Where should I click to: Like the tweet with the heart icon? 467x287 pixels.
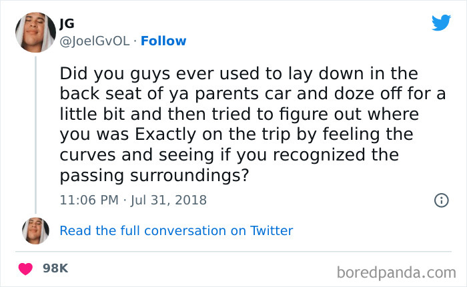point(26,268)
